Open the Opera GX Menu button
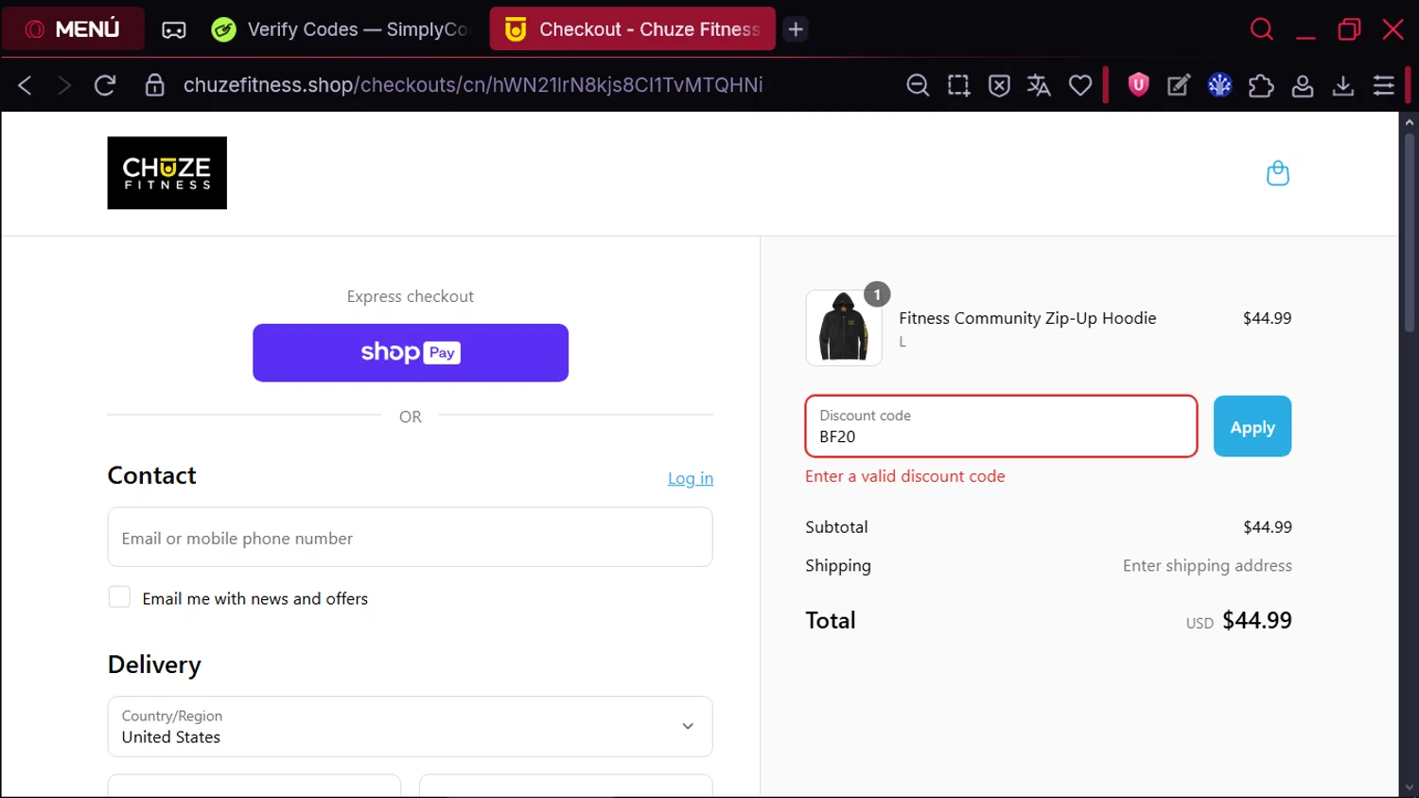1419x798 pixels. [73, 29]
